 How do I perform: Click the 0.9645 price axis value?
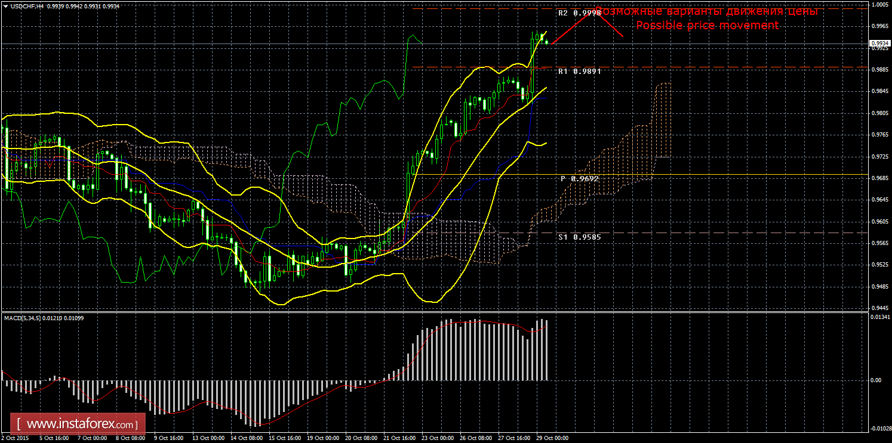click(x=879, y=200)
